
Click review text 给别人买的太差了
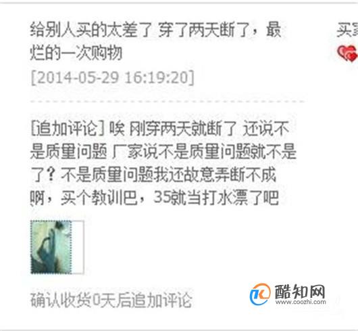pyautogui.click(x=91, y=30)
